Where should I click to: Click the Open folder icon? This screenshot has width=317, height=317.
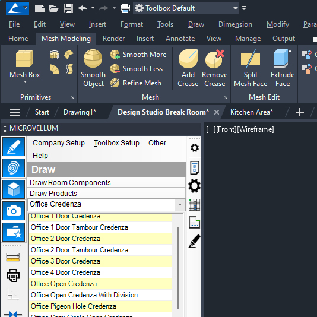54,8
